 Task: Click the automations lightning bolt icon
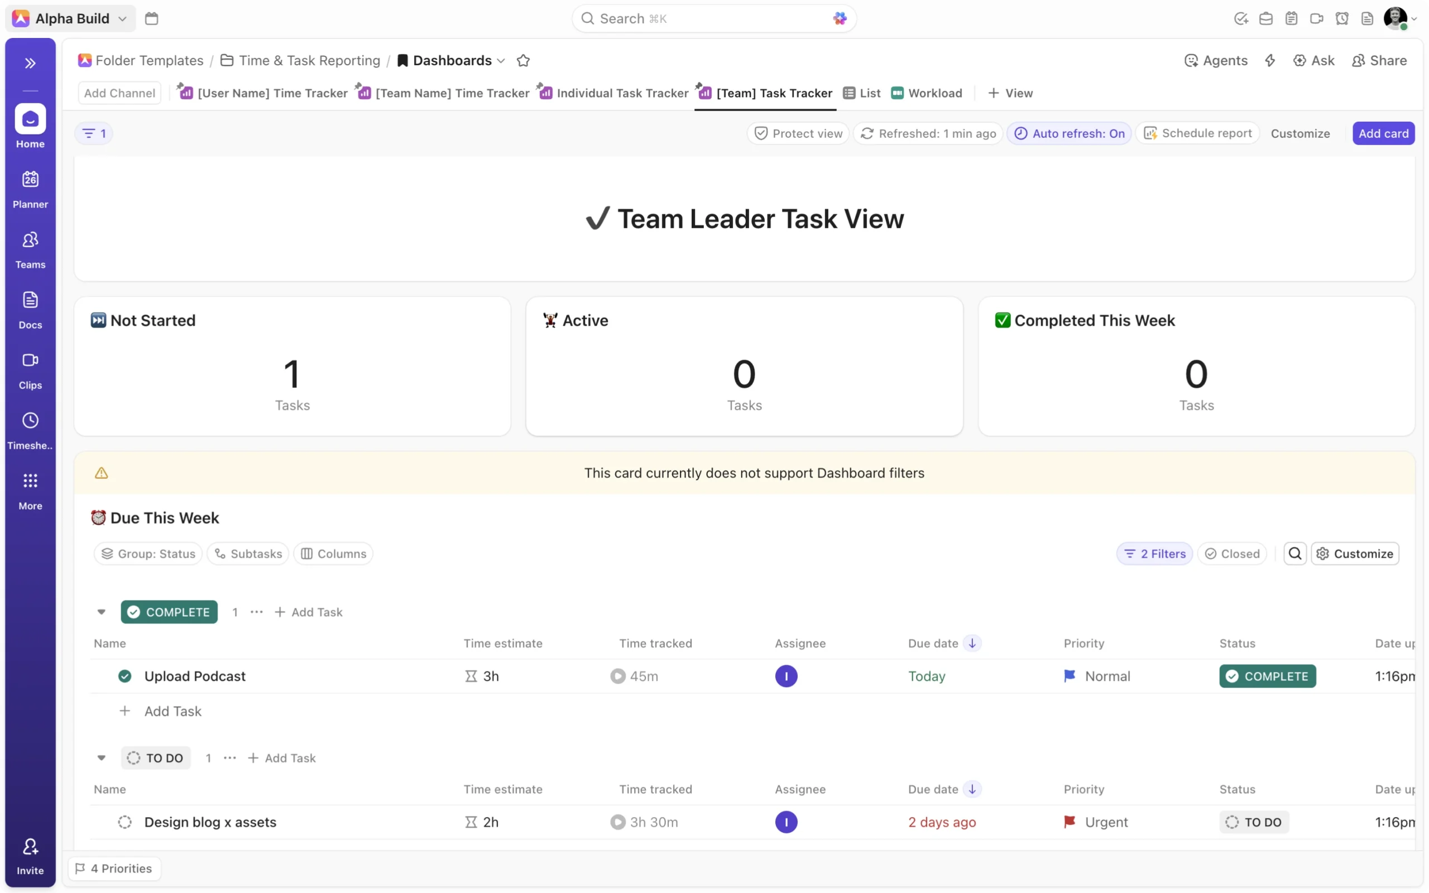(x=1269, y=60)
